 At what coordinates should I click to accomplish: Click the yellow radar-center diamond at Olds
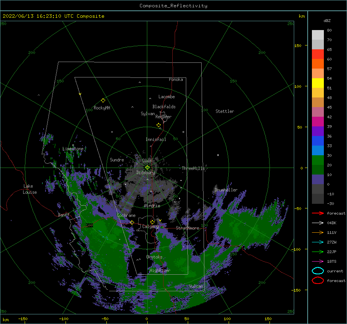click(147, 168)
